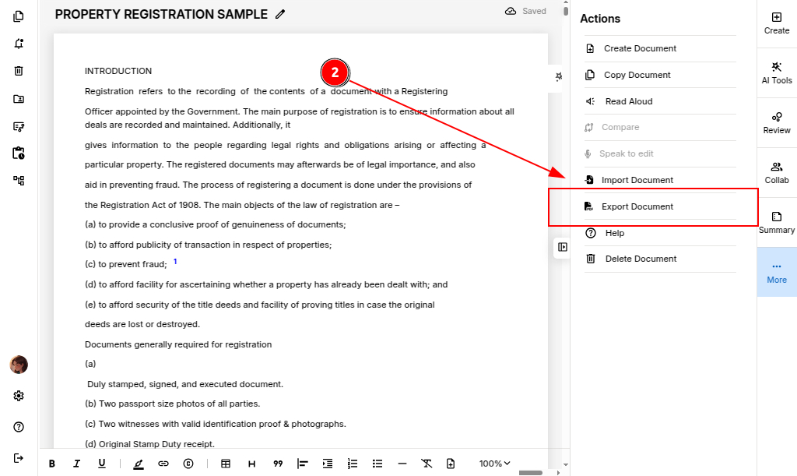Switch to the AI Tools tab
This screenshot has width=797, height=476.
(x=776, y=72)
